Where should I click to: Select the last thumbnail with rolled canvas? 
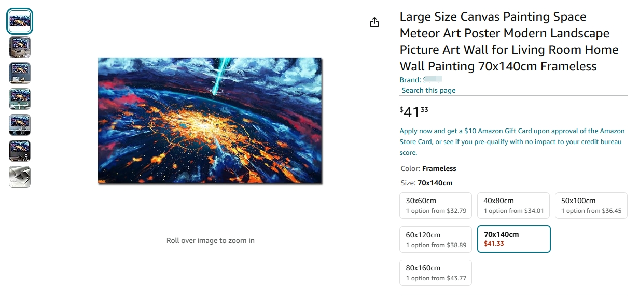click(x=20, y=177)
